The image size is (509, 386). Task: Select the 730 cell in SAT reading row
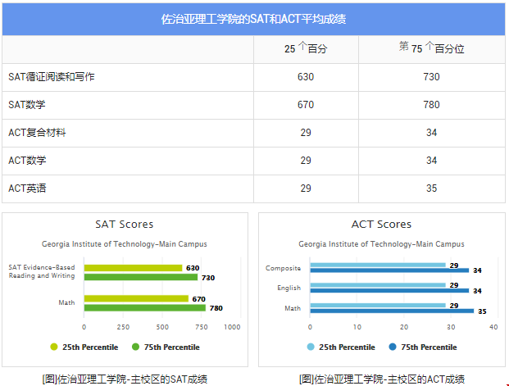click(431, 77)
